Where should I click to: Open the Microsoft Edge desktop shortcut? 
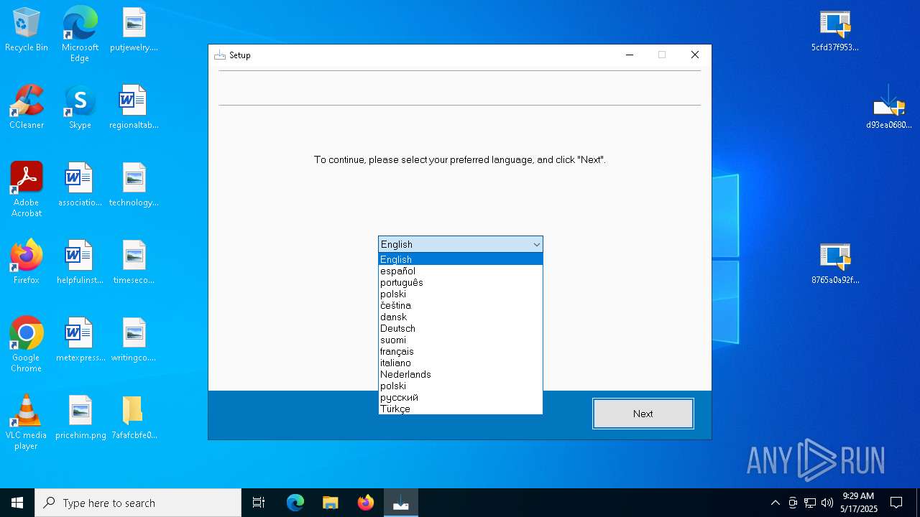(x=80, y=34)
